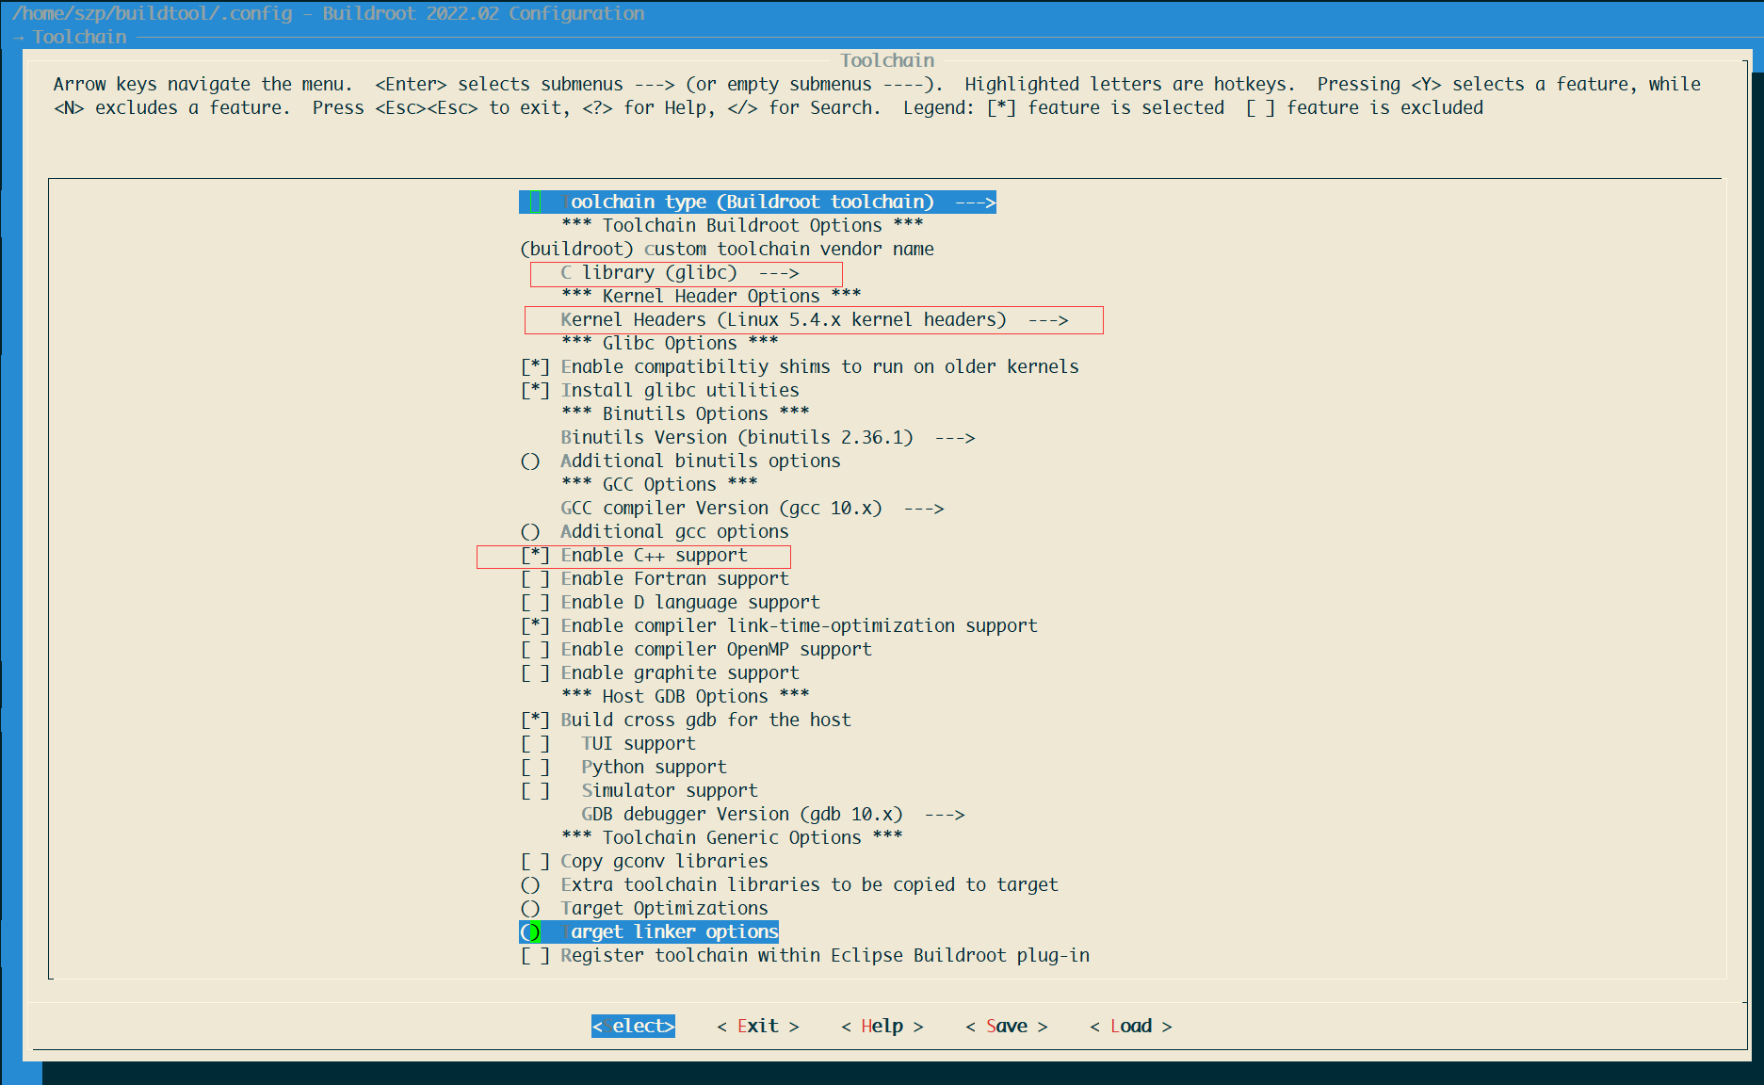This screenshot has height=1085, width=1764.
Task: Open the GDB debugger Version (gdb 10.x) submenu
Action: (x=772, y=814)
